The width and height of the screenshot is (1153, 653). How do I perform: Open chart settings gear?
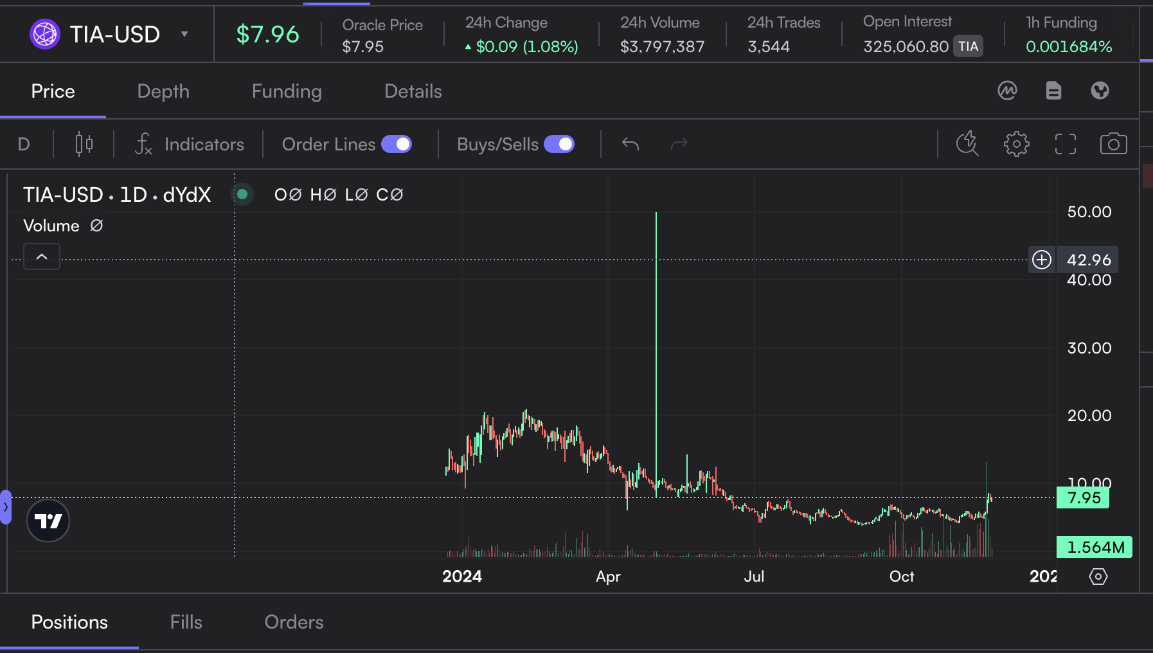click(x=1016, y=144)
